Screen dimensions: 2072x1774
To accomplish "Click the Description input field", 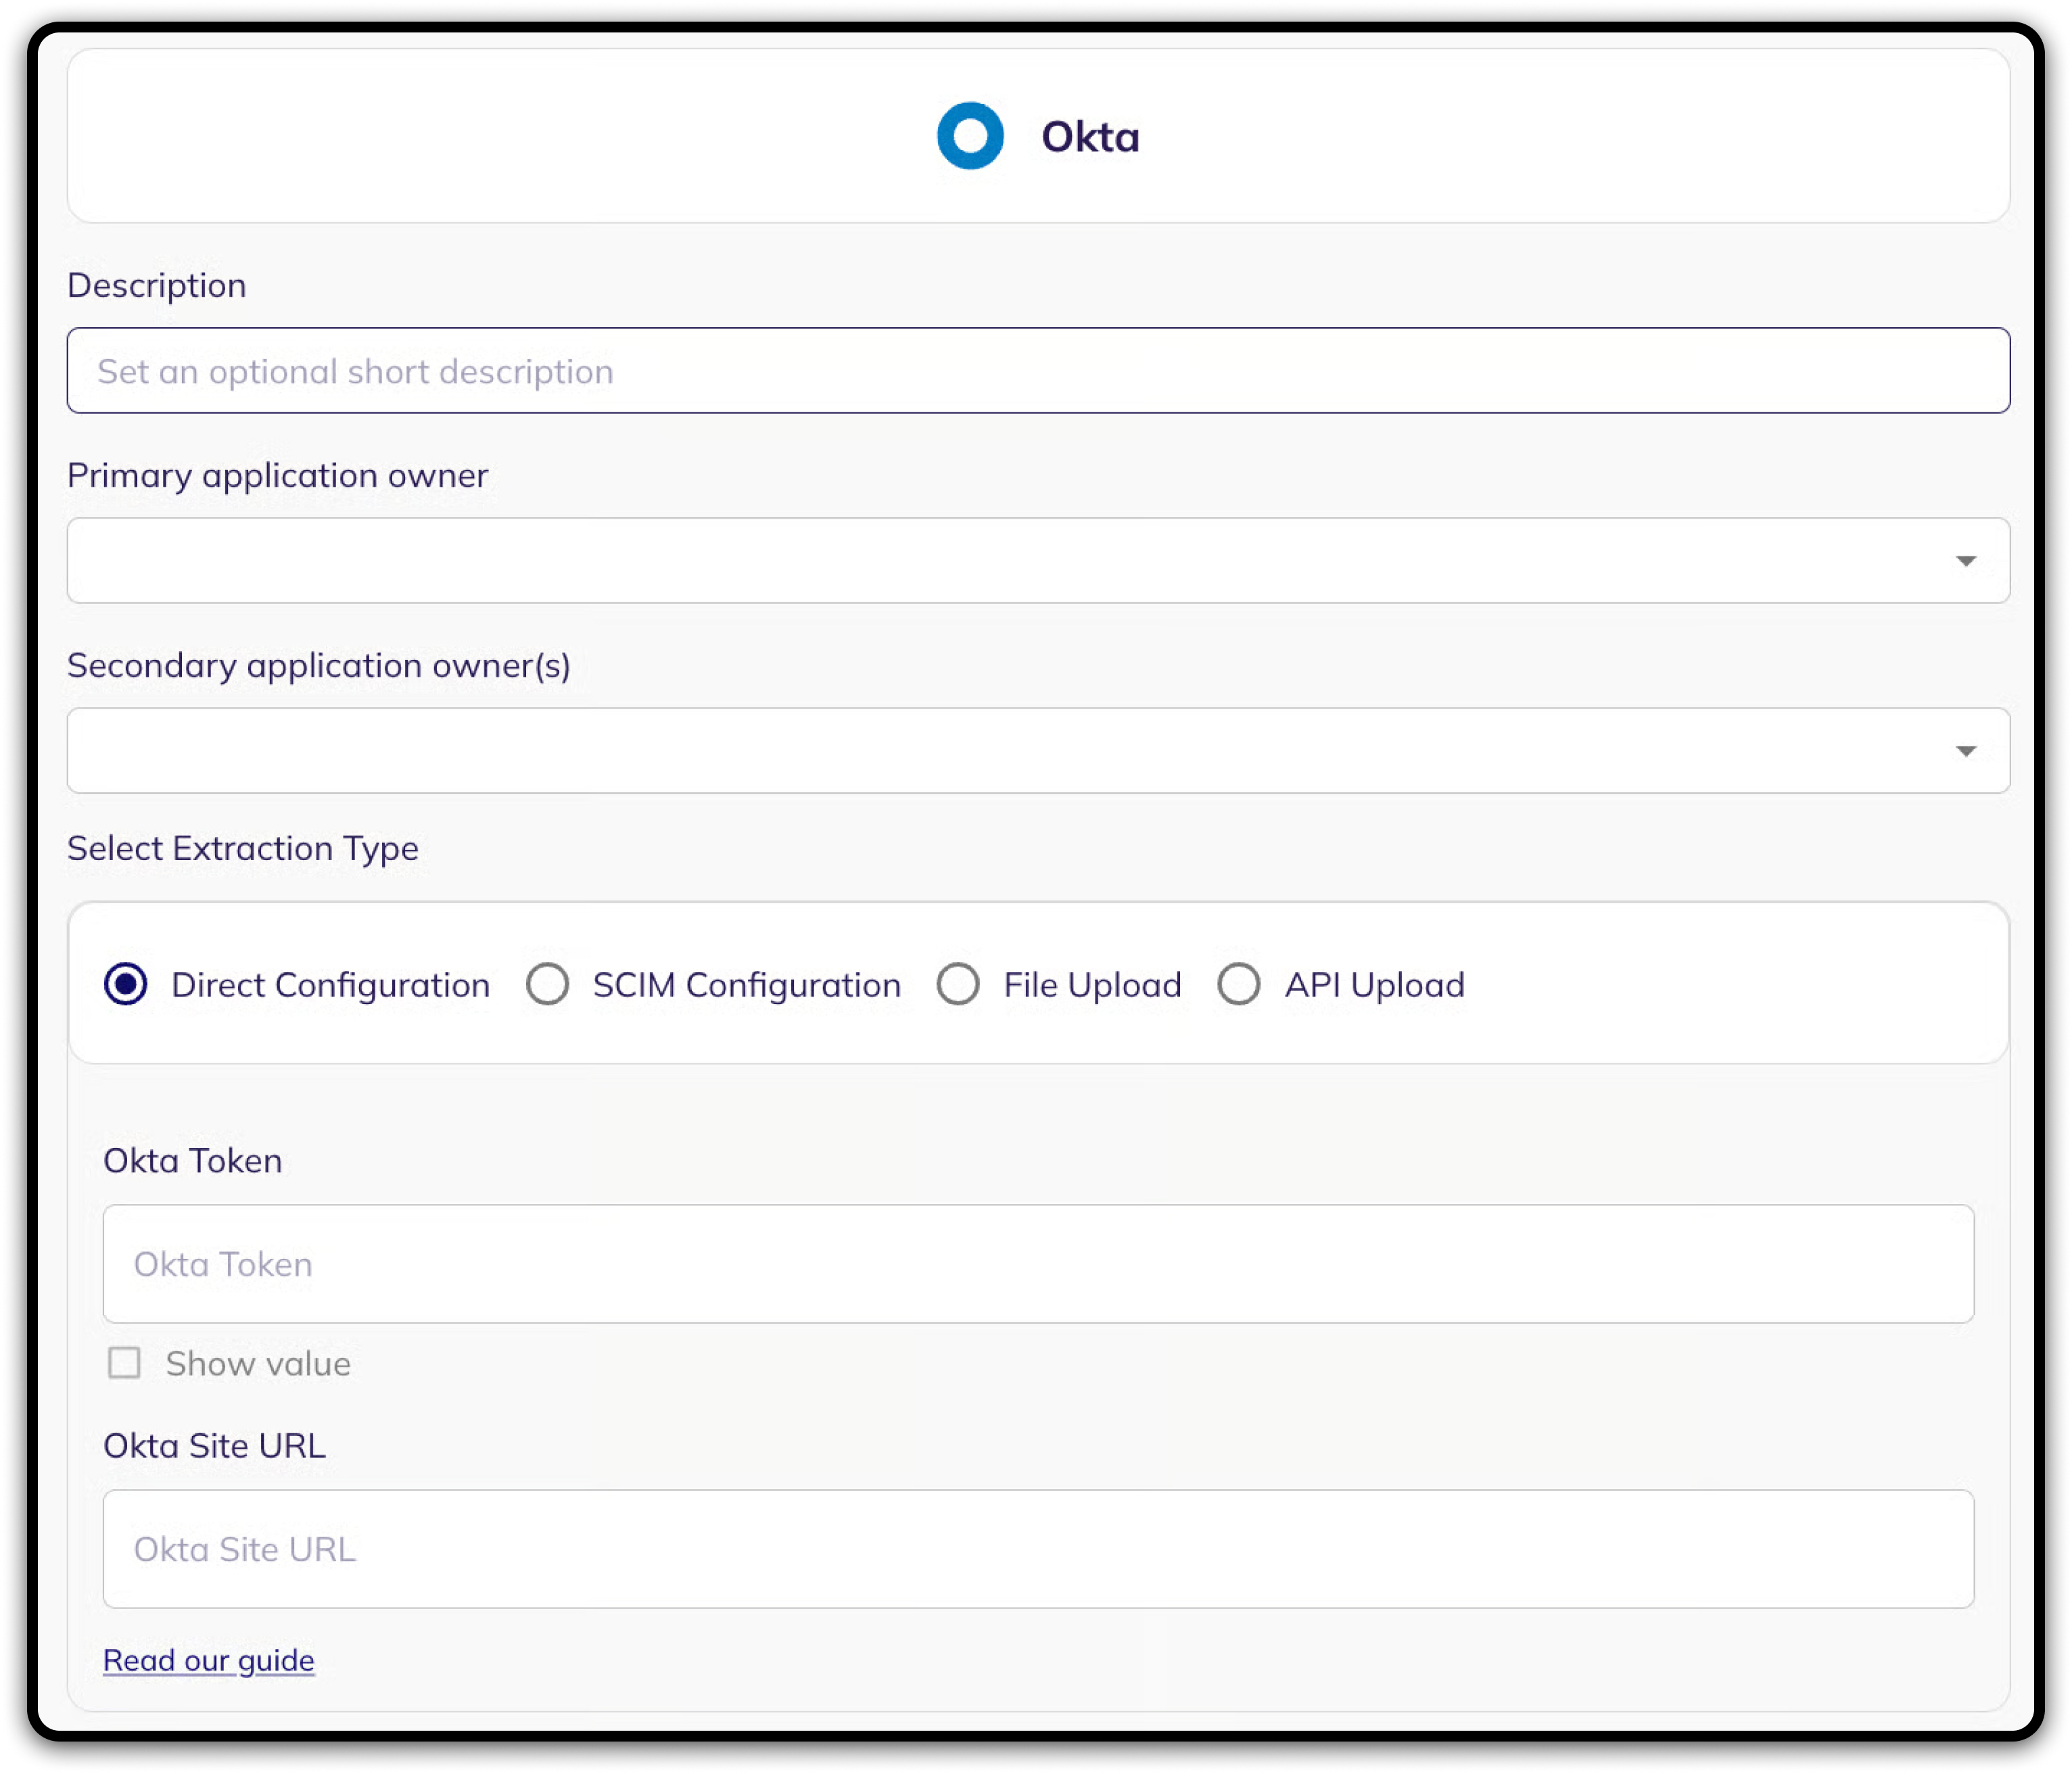I will click(1037, 371).
